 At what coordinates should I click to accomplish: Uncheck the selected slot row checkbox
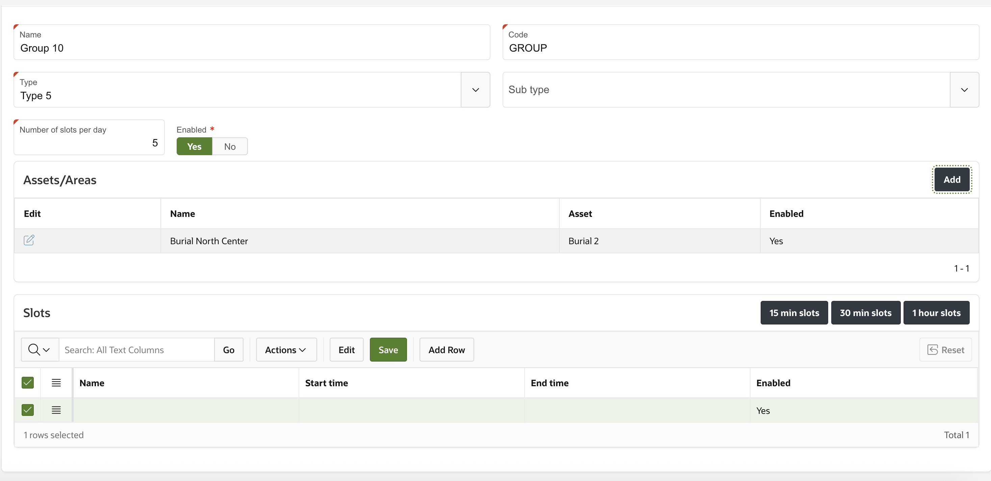28,410
